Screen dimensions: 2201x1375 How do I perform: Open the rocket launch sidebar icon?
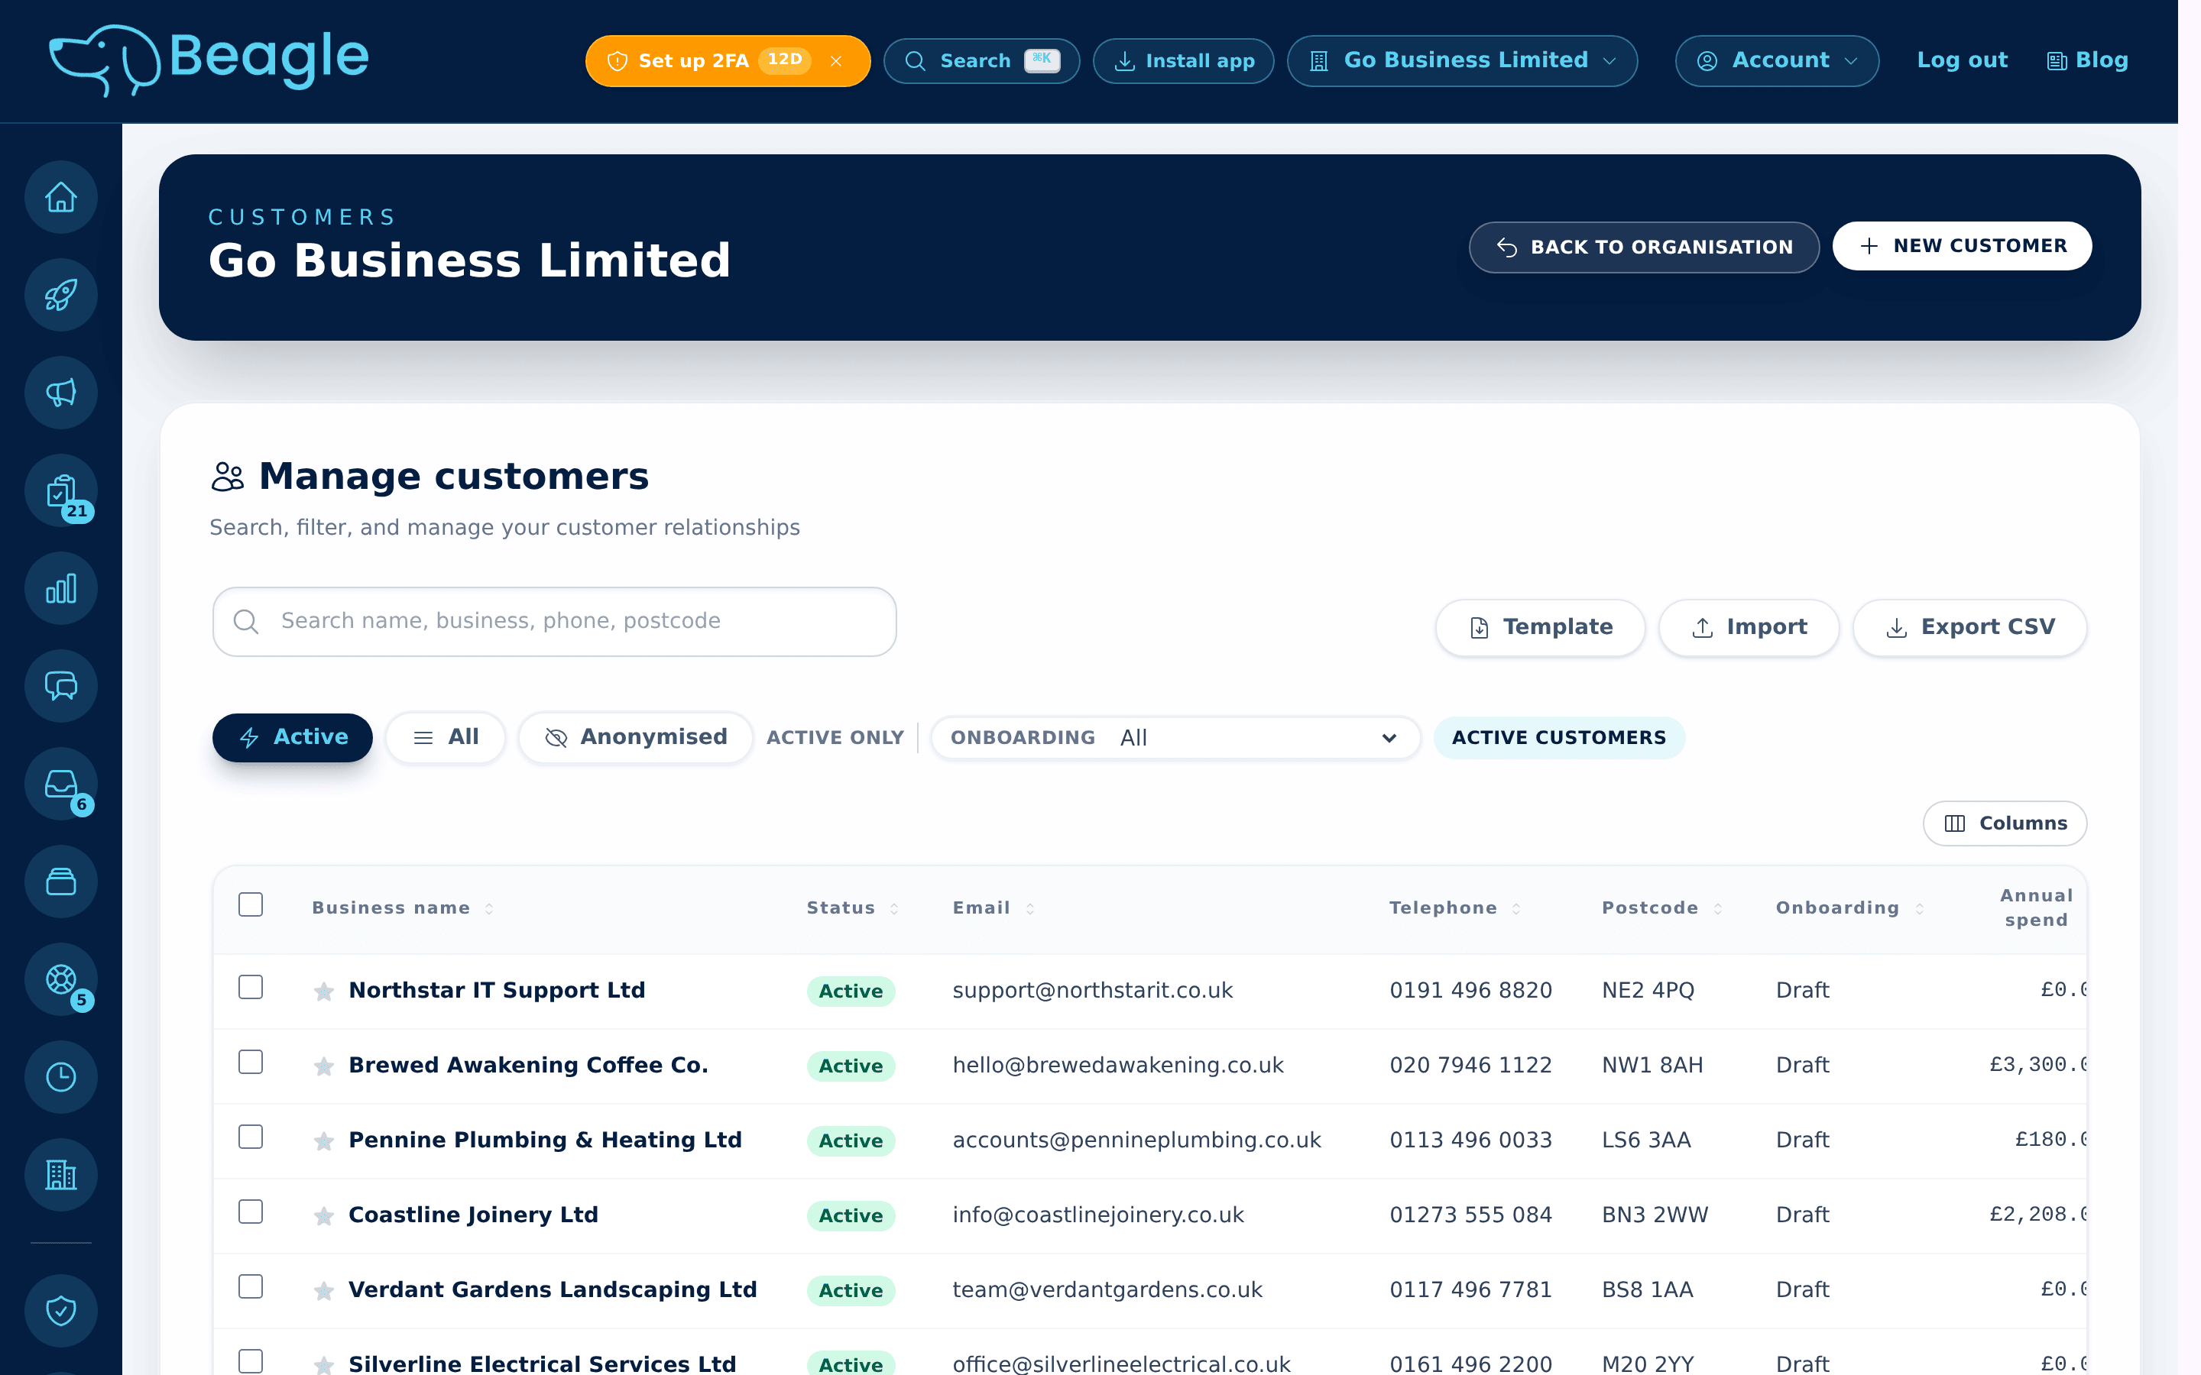click(x=61, y=295)
